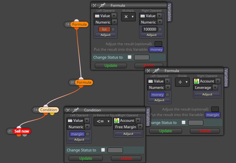236x163 pixels.
Task: Toggle checkbox next to money variable
Action: [x=167, y=95]
